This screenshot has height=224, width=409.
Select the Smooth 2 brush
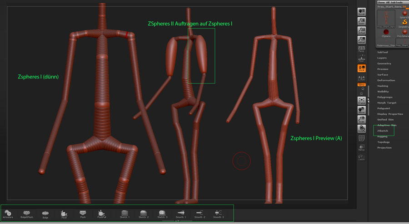200,214
